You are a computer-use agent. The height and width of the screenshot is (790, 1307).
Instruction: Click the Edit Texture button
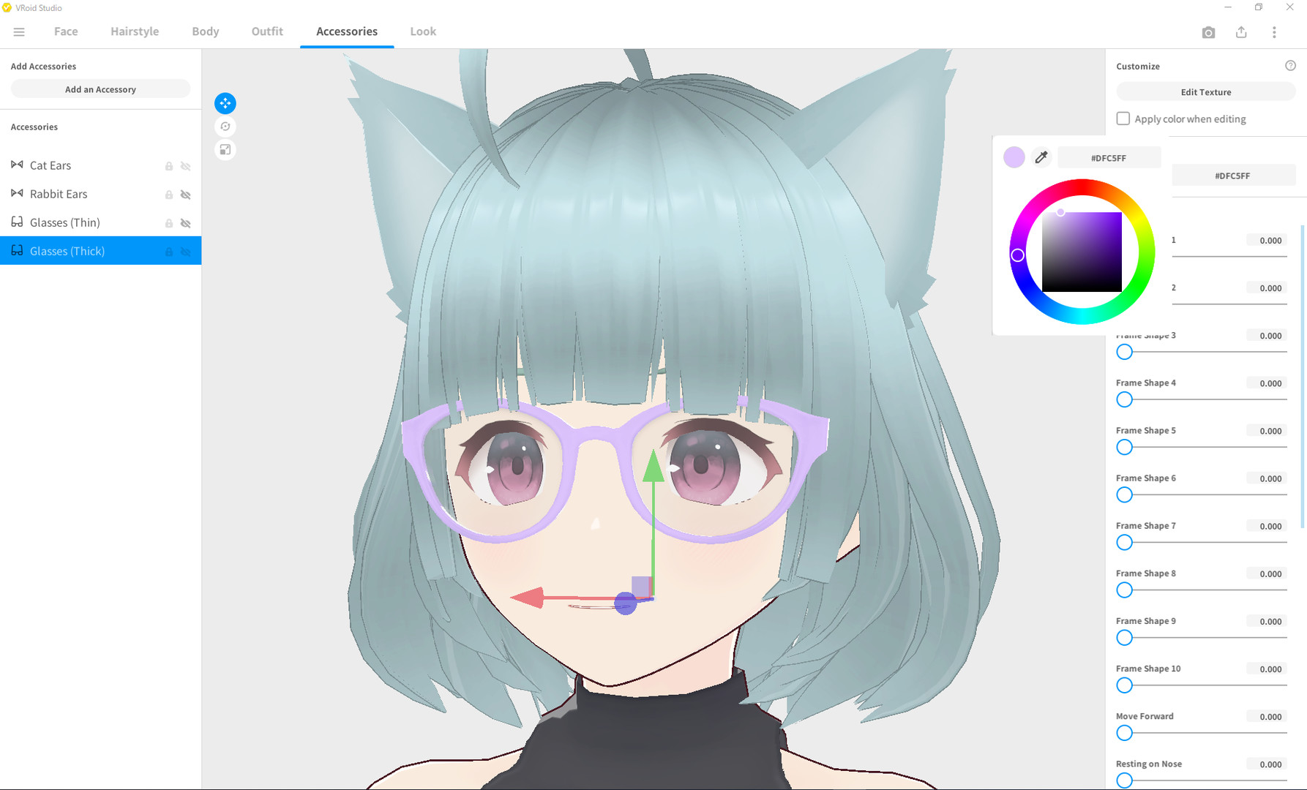tap(1205, 91)
